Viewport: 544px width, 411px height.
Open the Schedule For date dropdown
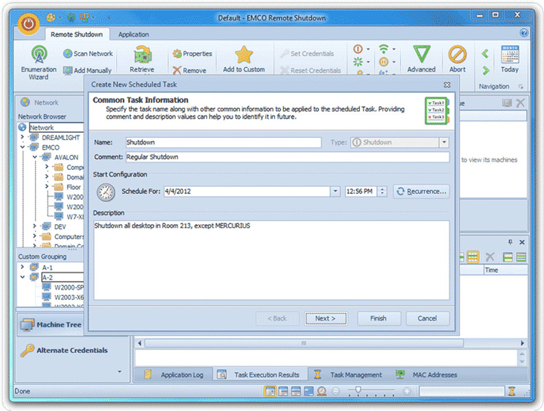coord(335,191)
